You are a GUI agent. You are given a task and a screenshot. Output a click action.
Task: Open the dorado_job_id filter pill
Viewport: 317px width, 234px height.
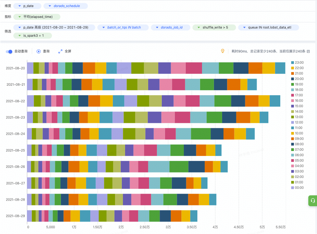point(169,28)
